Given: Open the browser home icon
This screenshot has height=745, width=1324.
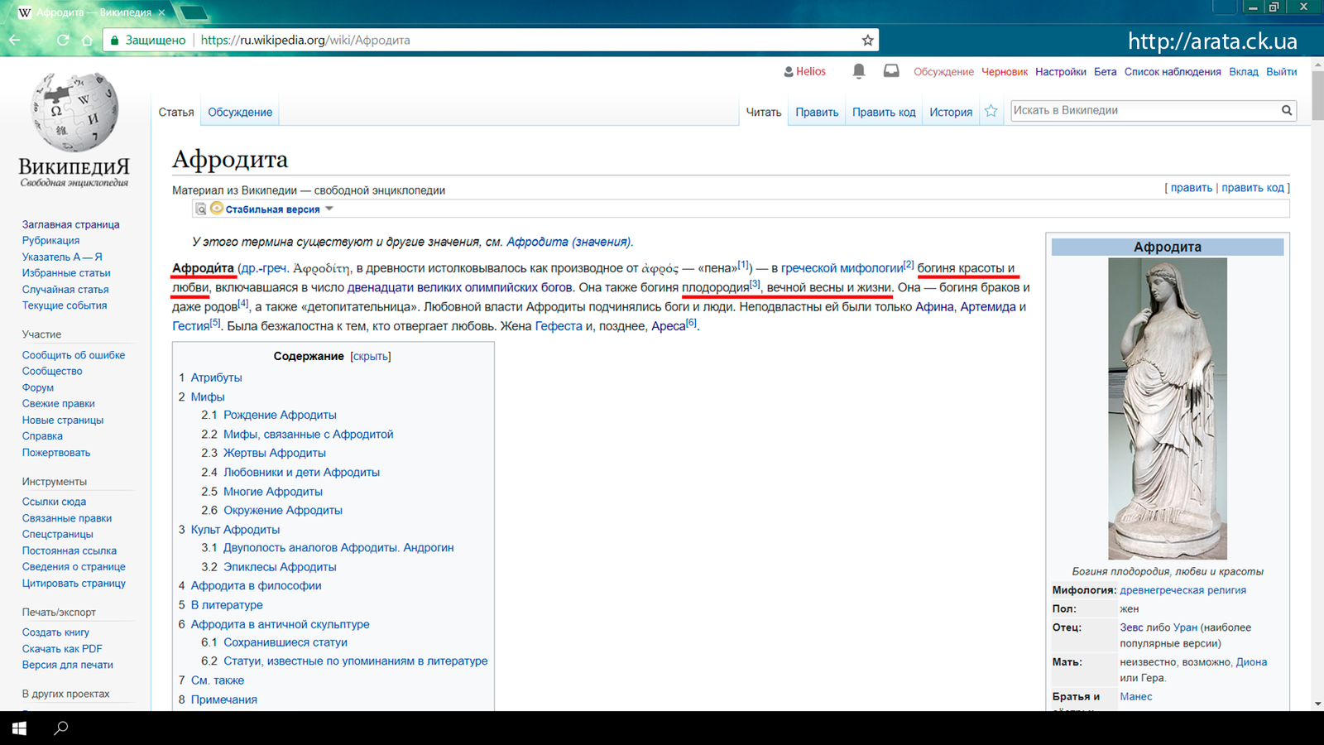Looking at the screenshot, I should (88, 40).
